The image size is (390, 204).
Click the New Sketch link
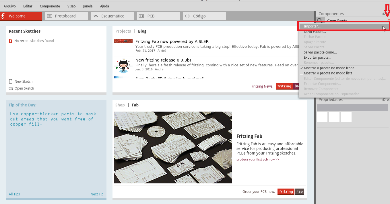click(24, 82)
